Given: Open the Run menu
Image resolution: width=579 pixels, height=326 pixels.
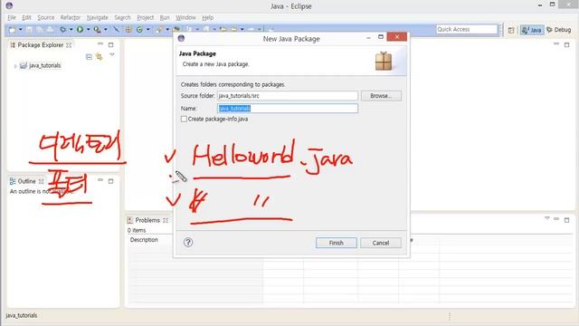Looking at the screenshot, I should tap(165, 17).
